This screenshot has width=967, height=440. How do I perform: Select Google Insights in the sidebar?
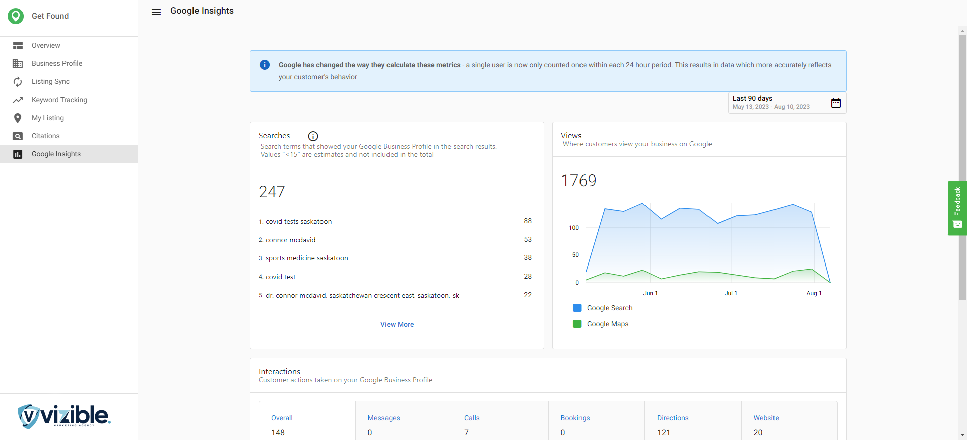click(x=56, y=154)
